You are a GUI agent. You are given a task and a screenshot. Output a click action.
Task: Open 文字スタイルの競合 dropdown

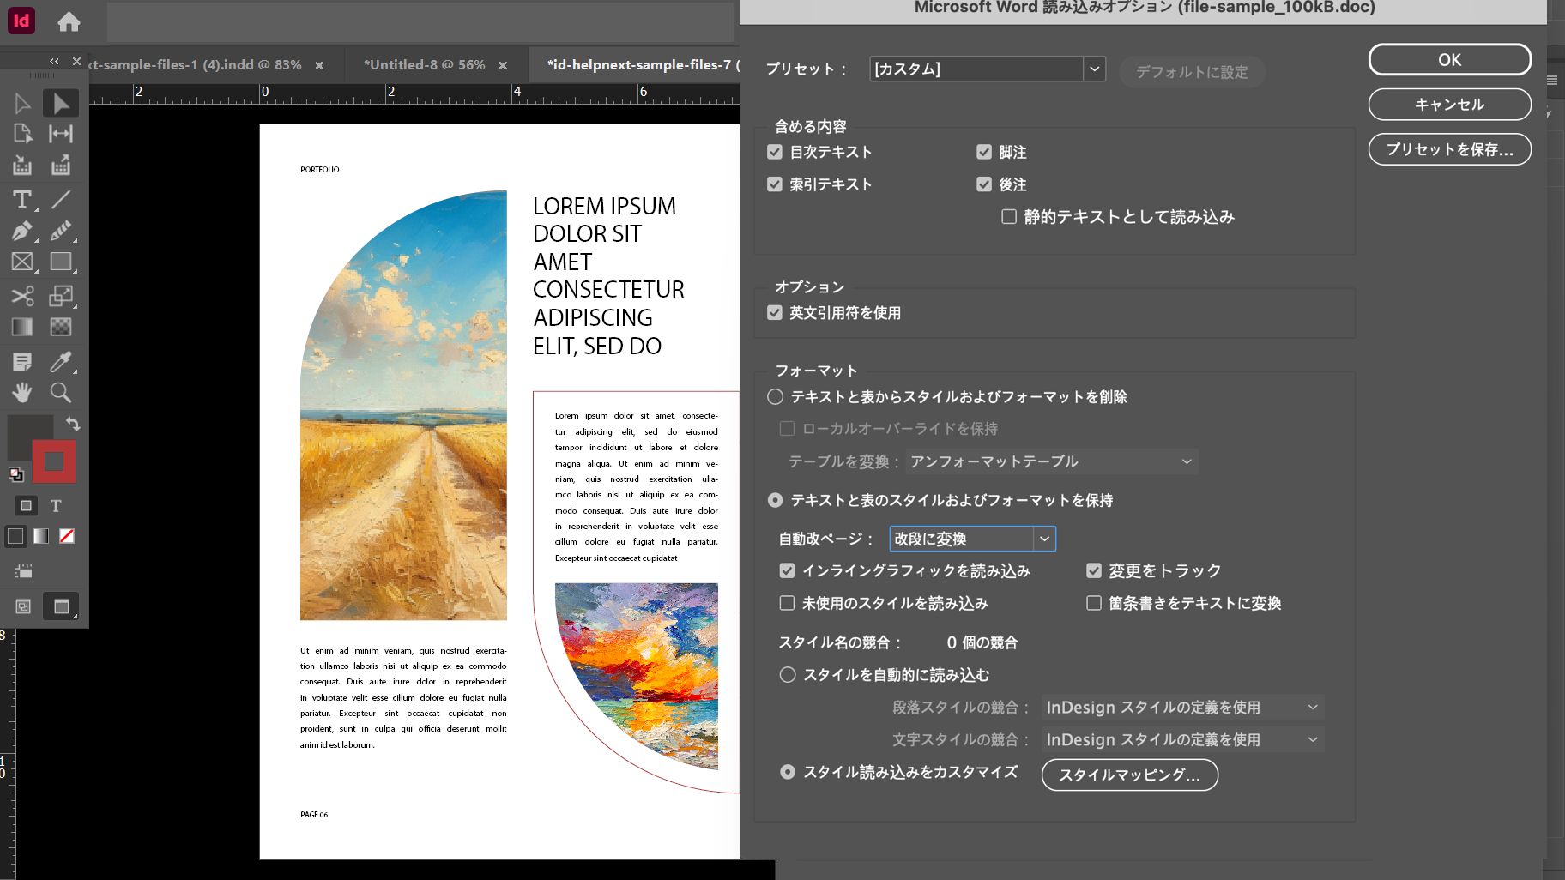[1182, 739]
